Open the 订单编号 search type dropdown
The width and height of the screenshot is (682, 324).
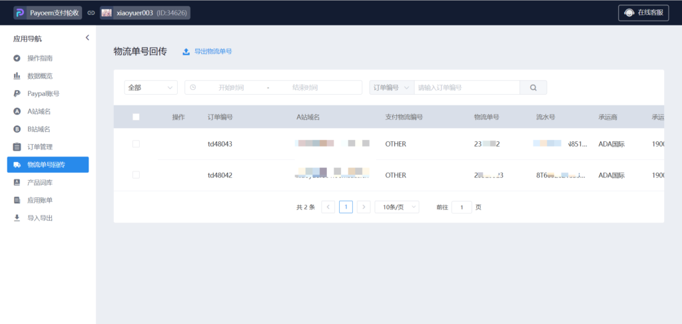pos(391,87)
